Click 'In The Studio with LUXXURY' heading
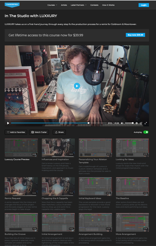 (x=31, y=16)
